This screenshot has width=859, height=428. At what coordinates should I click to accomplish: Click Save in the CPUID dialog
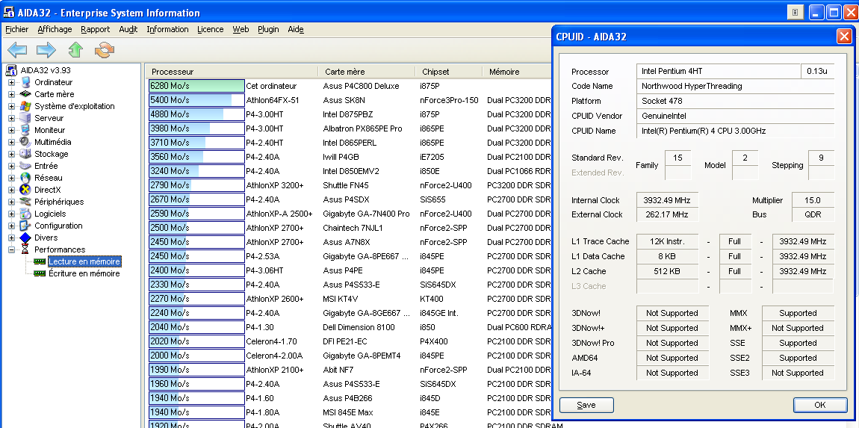click(x=586, y=405)
